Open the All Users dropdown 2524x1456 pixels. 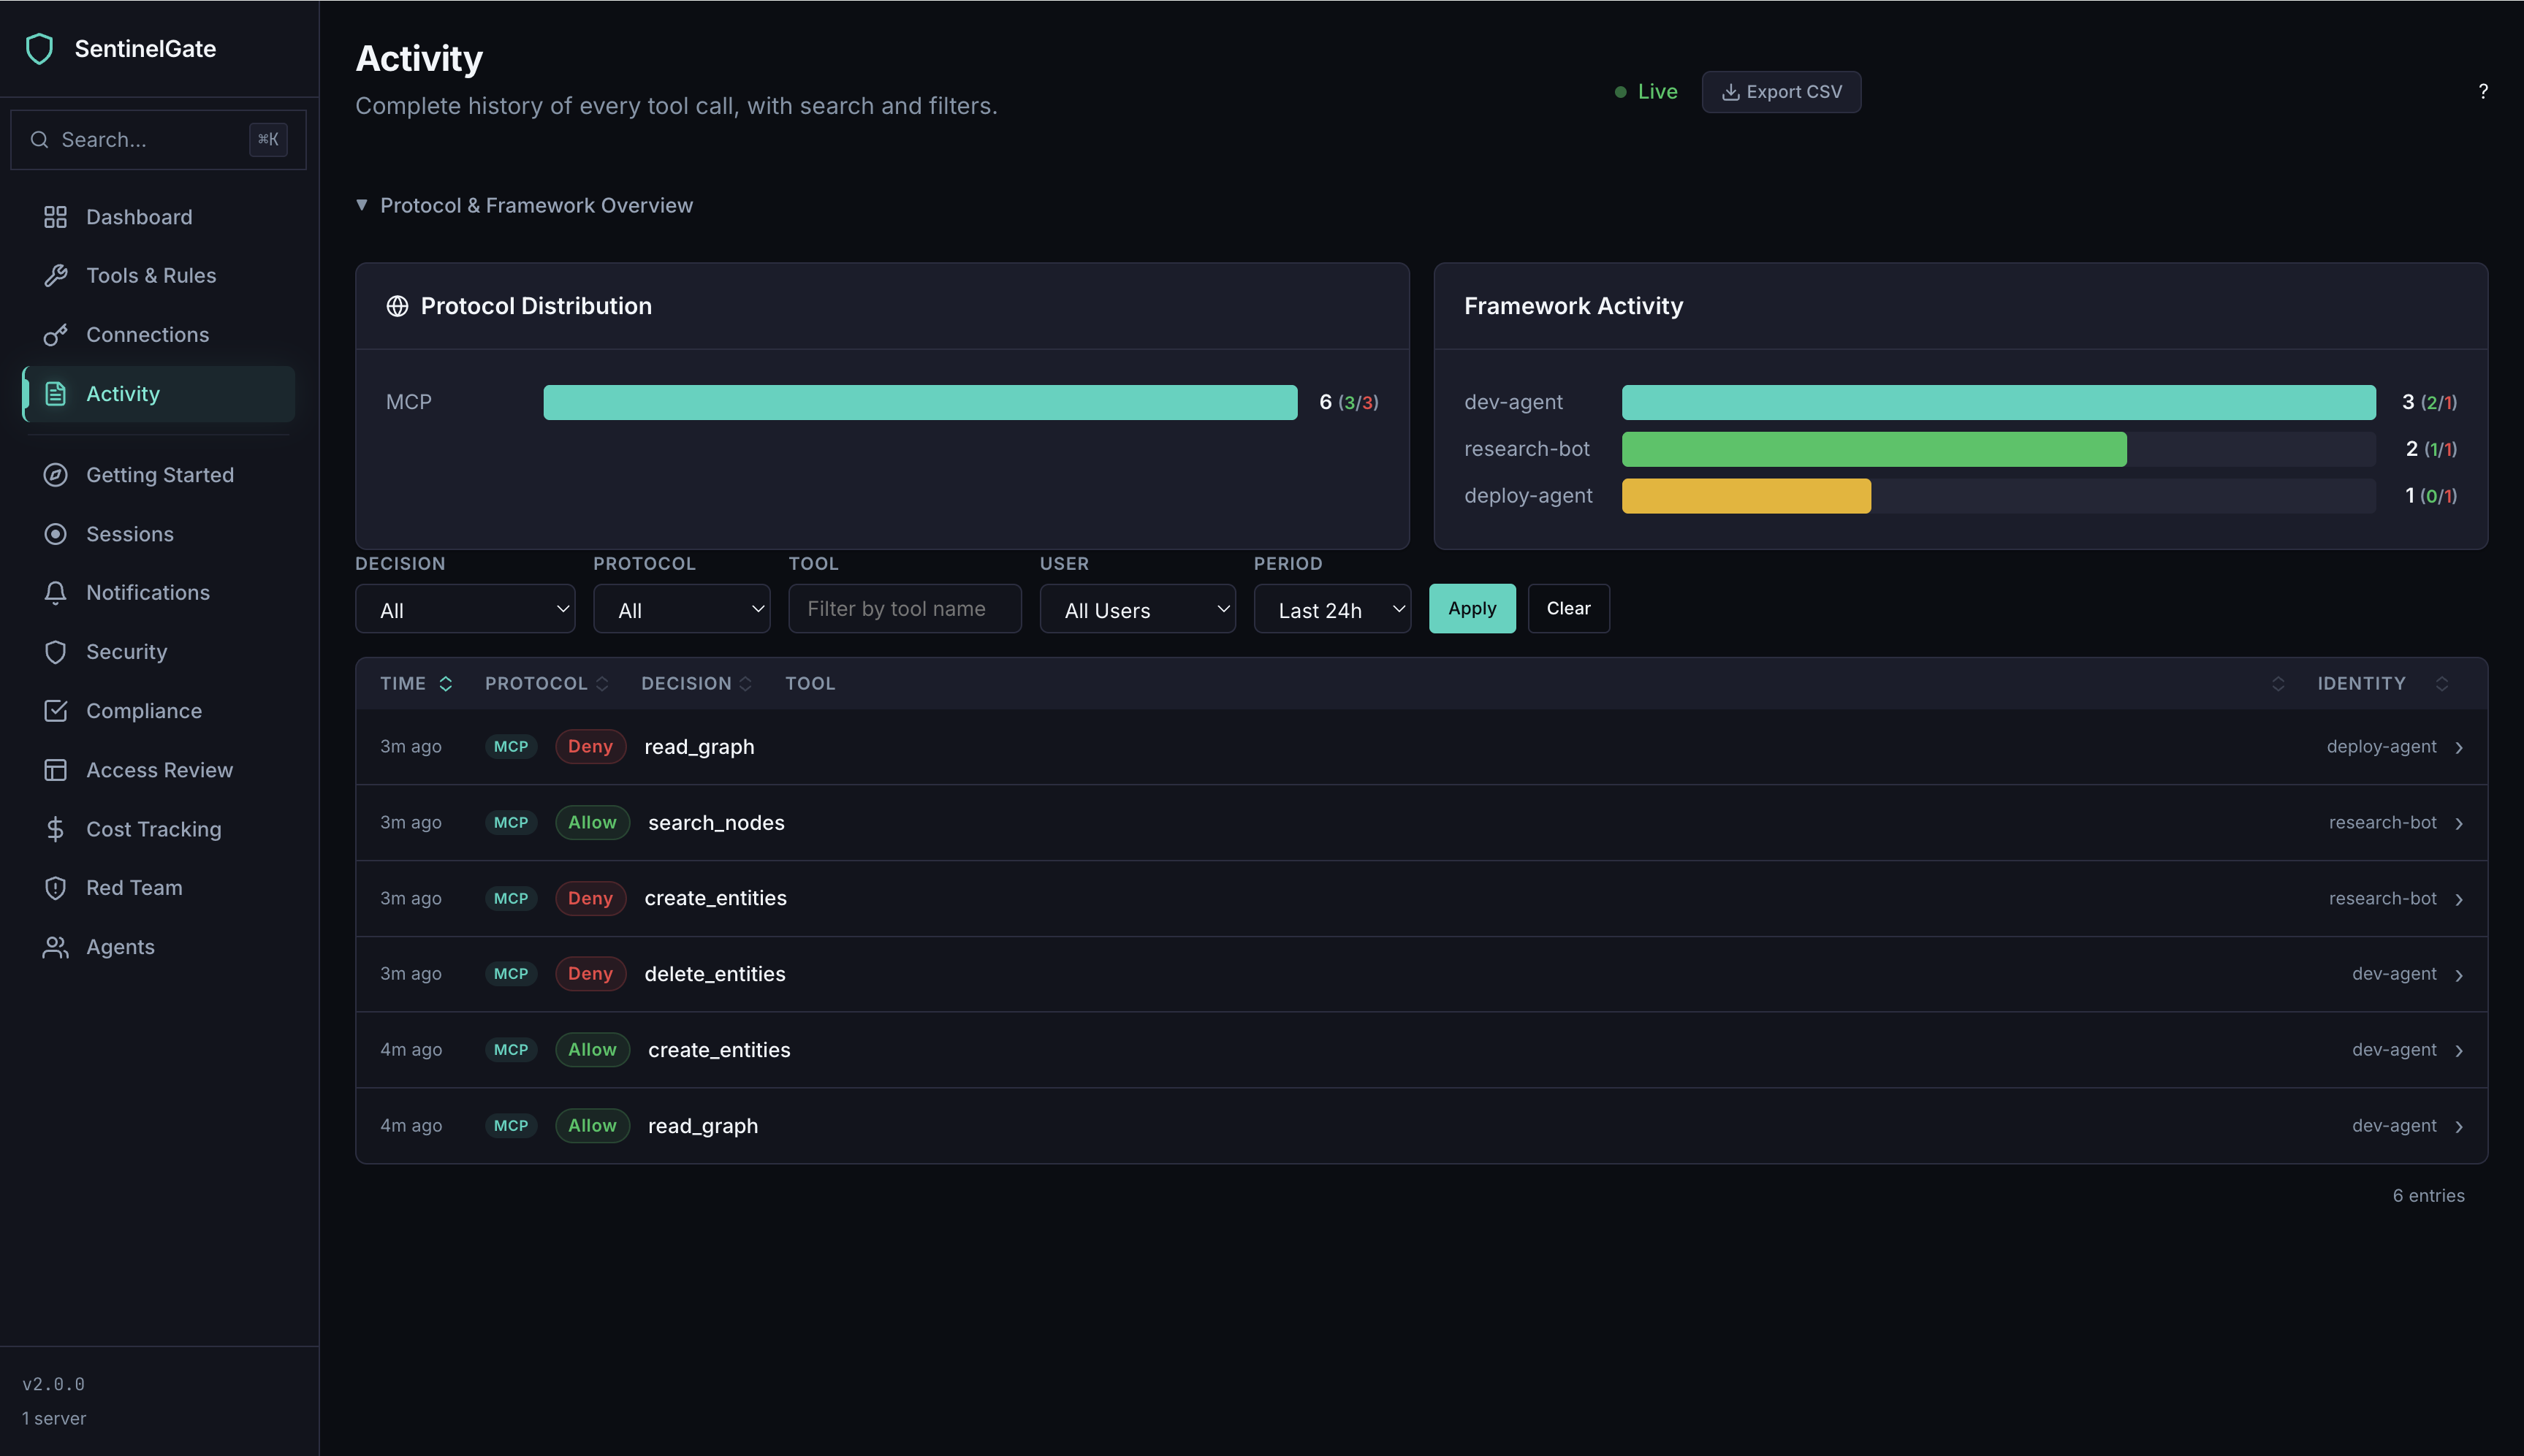pyautogui.click(x=1137, y=609)
